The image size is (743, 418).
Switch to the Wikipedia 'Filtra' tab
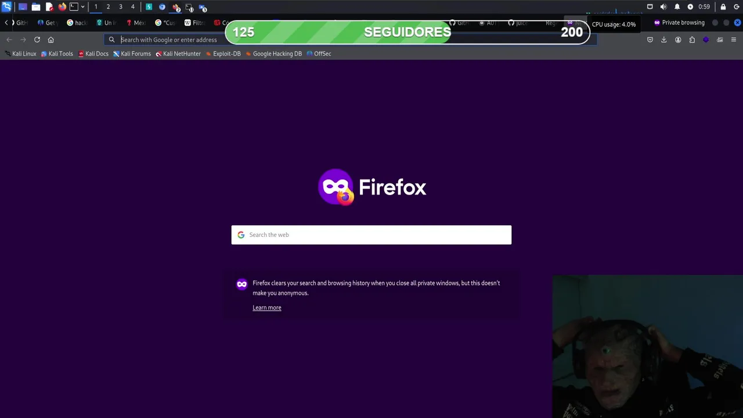click(196, 23)
